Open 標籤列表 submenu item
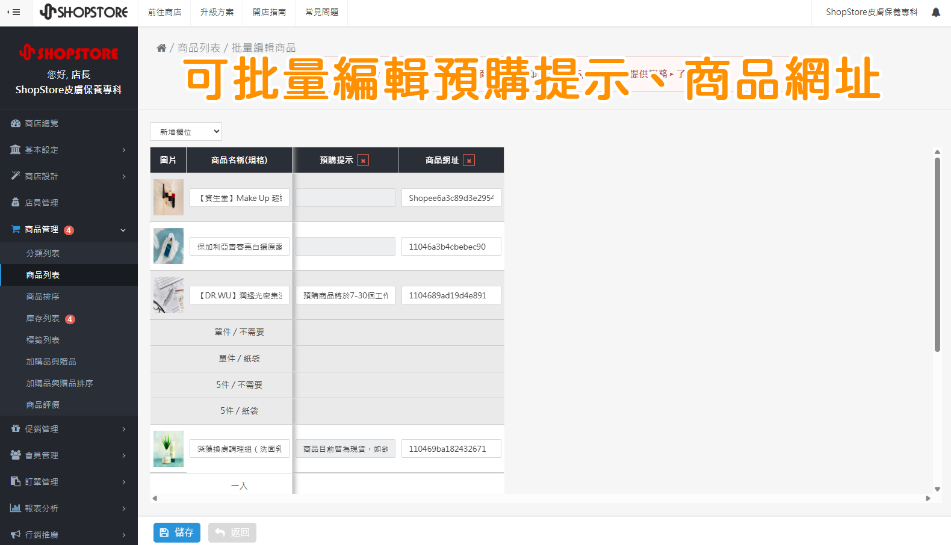Viewport: 951px width, 545px height. (69, 340)
